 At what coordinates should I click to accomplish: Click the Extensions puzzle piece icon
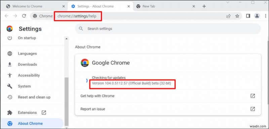tap(10, 113)
